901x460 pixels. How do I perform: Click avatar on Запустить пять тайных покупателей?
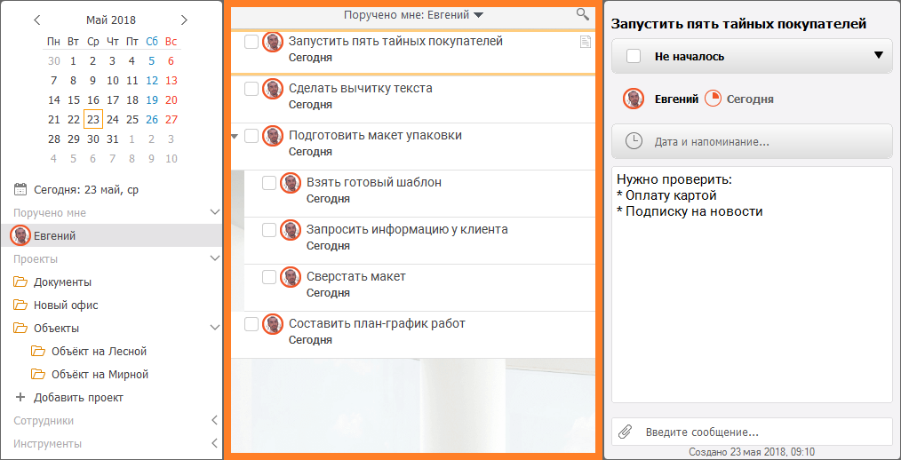point(273,42)
